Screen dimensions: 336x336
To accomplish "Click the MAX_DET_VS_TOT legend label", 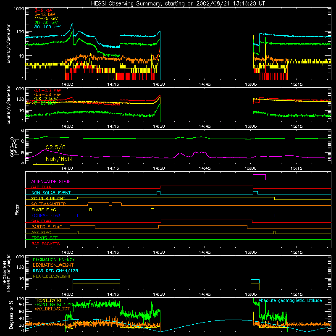I will (52, 309).
